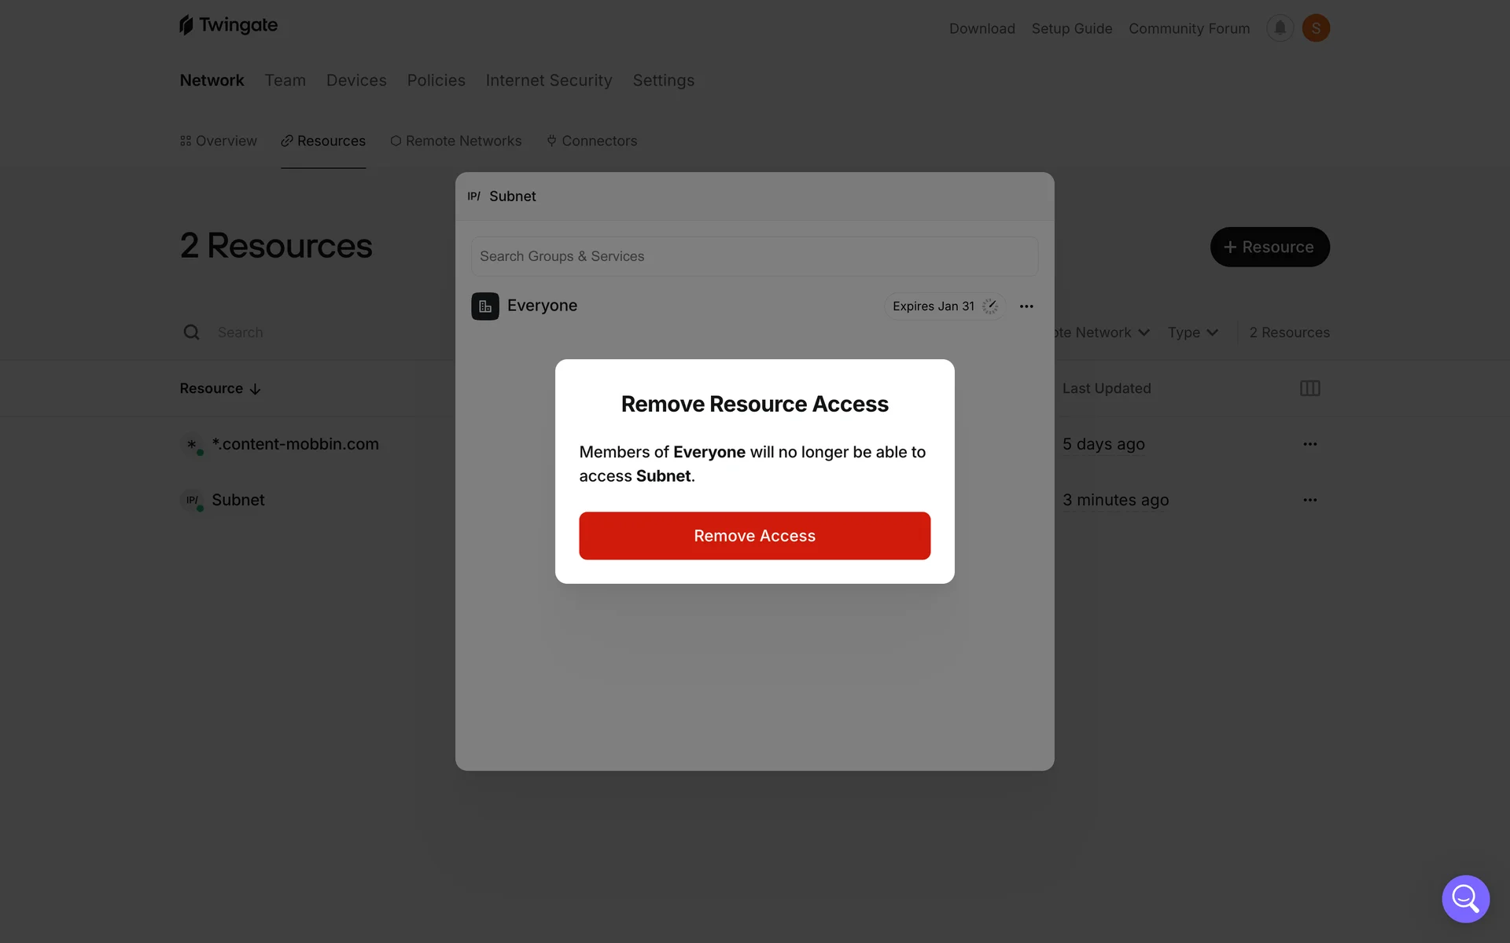Open the column layout settings icon
Image resolution: width=1510 pixels, height=943 pixels.
point(1309,388)
